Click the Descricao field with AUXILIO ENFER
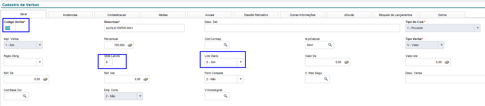 [x=144, y=28]
